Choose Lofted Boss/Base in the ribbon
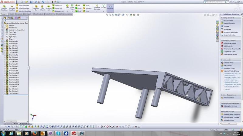243x136 pixels. [x=22, y=8]
